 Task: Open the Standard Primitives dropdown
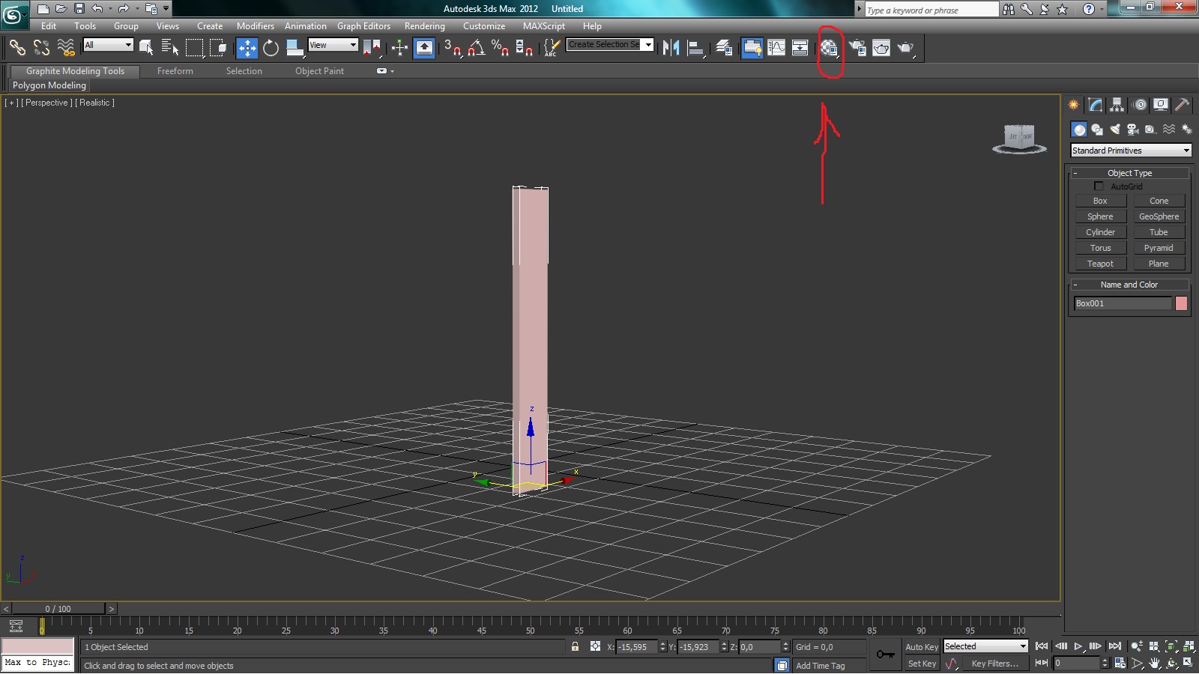(x=1130, y=151)
